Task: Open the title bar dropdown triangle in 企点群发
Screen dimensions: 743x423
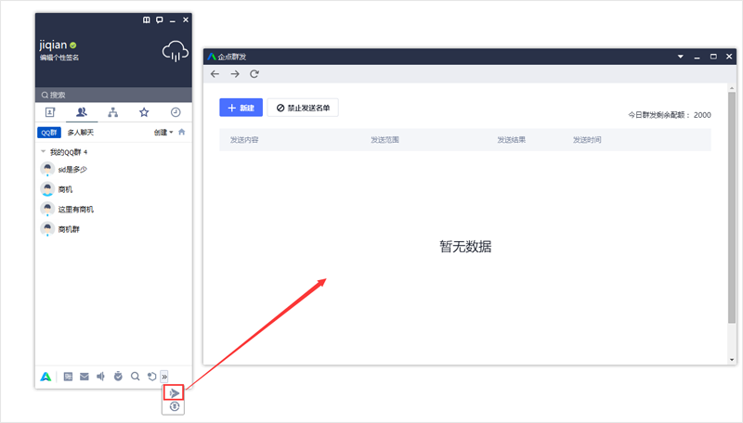Action: click(681, 57)
